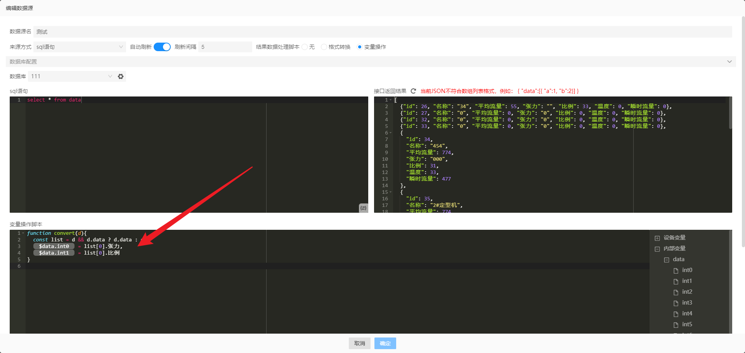Click the "名称": "2#定型机" line
The image size is (745, 353).
click(x=434, y=205)
